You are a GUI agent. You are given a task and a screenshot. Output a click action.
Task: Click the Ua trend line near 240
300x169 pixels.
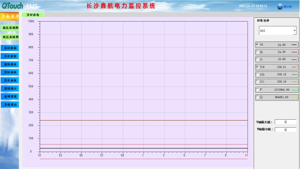pyautogui.click(x=143, y=120)
